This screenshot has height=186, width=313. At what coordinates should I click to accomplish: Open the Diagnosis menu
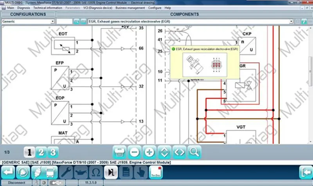point(23,8)
